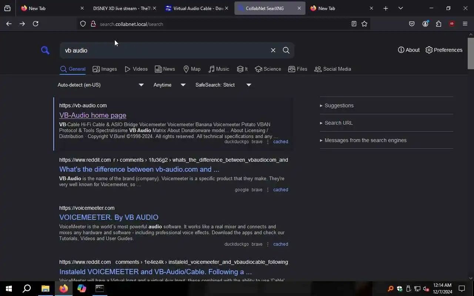Image resolution: width=474 pixels, height=296 pixels.
Task: Open the Firefox account icon
Action: point(425,24)
